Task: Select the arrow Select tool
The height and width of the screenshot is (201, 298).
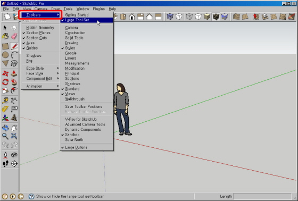Action: [5, 28]
